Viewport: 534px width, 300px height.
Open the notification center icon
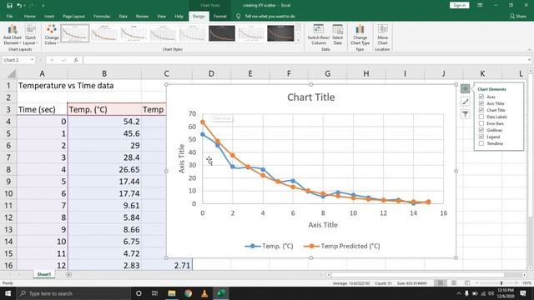click(523, 293)
